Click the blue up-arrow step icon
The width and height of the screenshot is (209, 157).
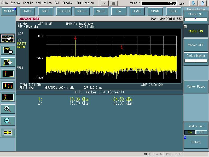tap(203, 3)
